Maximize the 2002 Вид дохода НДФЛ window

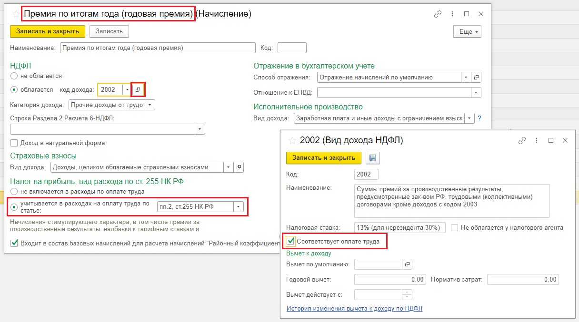coord(551,140)
